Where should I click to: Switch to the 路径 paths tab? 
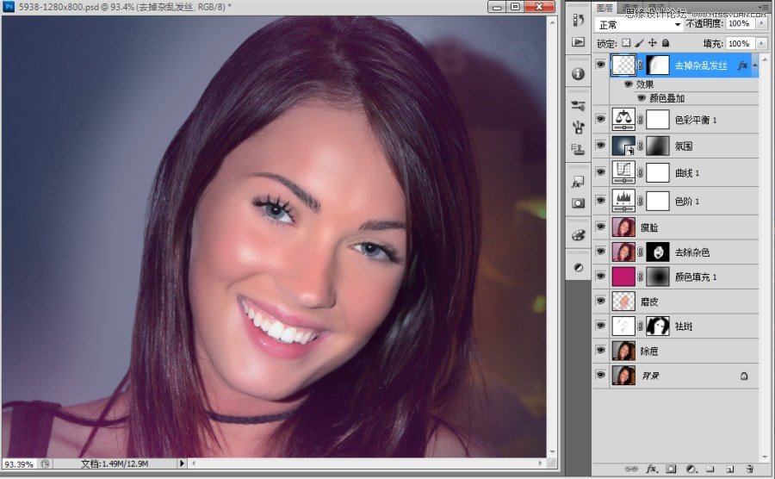coord(656,8)
